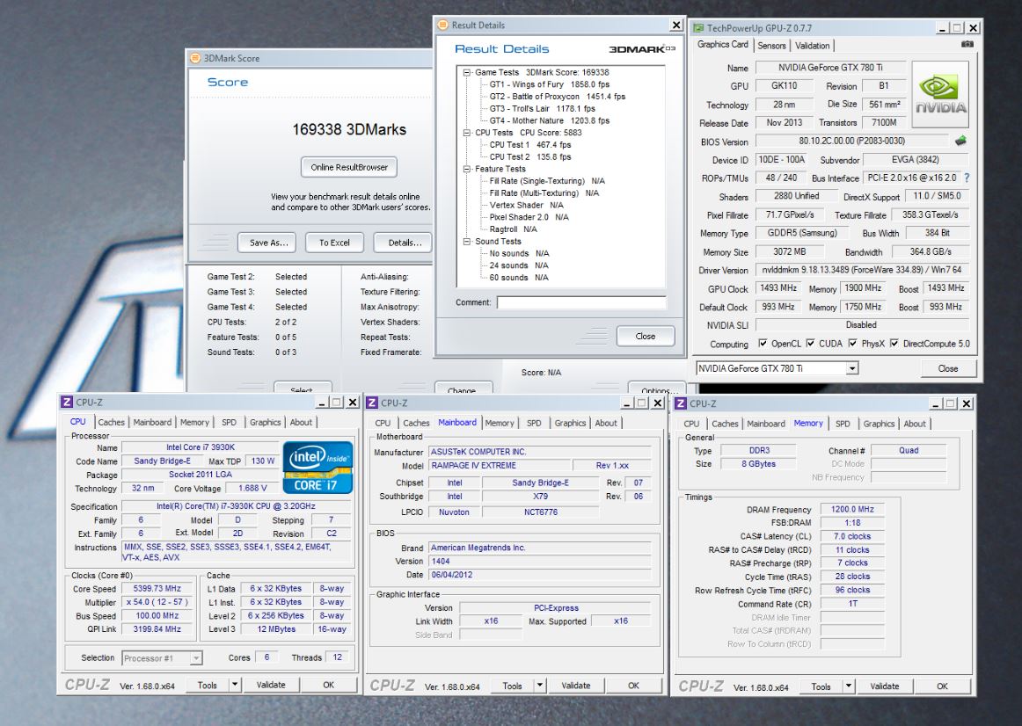Screen dimensions: 1022x726
Task: Click the NVIDIA logo in GPU-Z
Action: (x=940, y=94)
